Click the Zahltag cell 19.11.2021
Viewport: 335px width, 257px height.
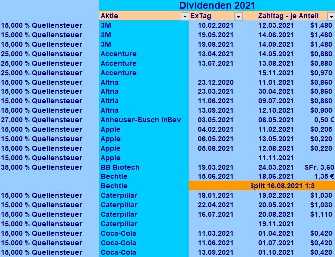click(x=276, y=224)
